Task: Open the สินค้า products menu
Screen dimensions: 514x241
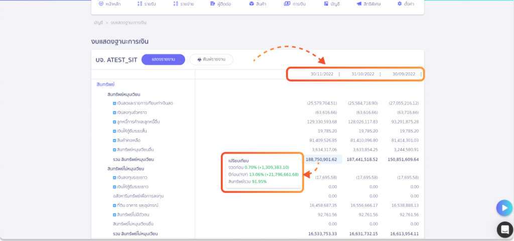Action: 258,4
